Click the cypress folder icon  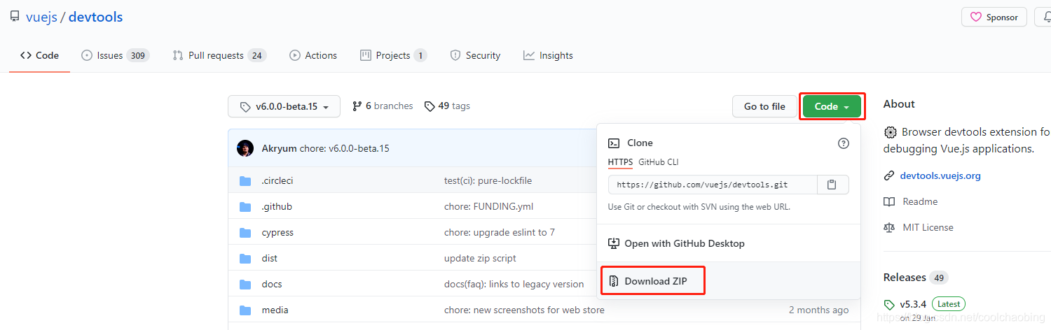point(245,233)
